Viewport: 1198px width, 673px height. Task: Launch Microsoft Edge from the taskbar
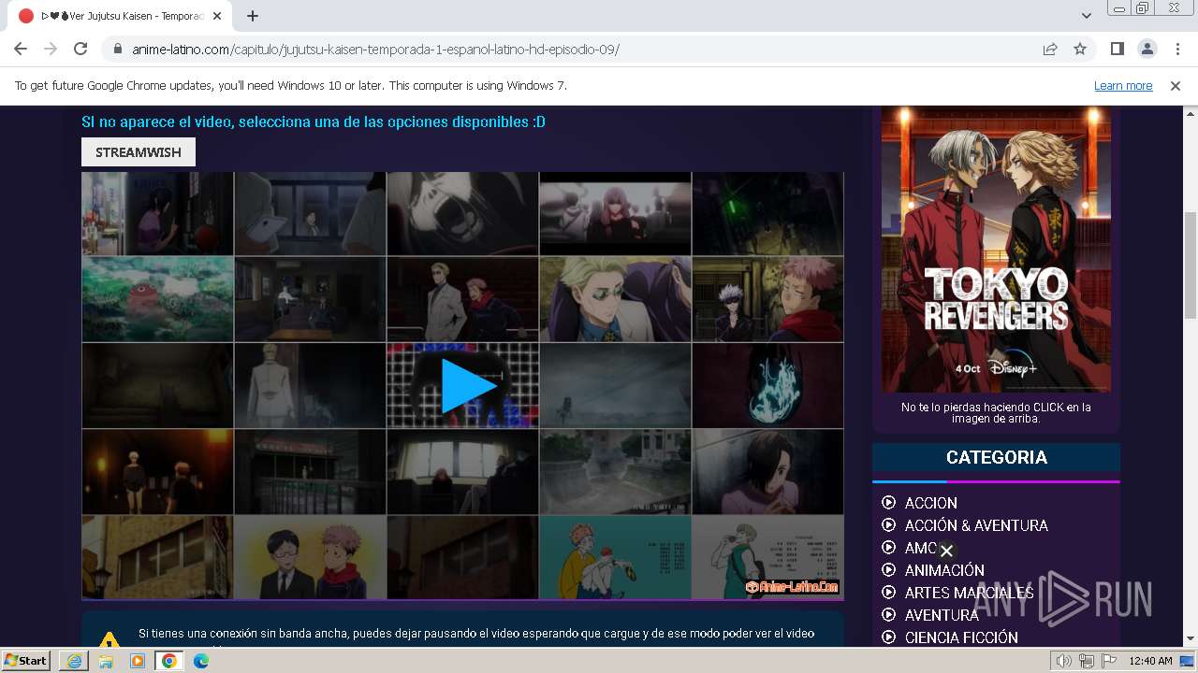tap(201, 661)
